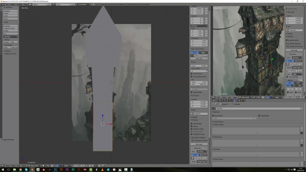This screenshot has width=306, height=172.
Task: Click Duplicate button in tool shelf
Action: pos(11,26)
